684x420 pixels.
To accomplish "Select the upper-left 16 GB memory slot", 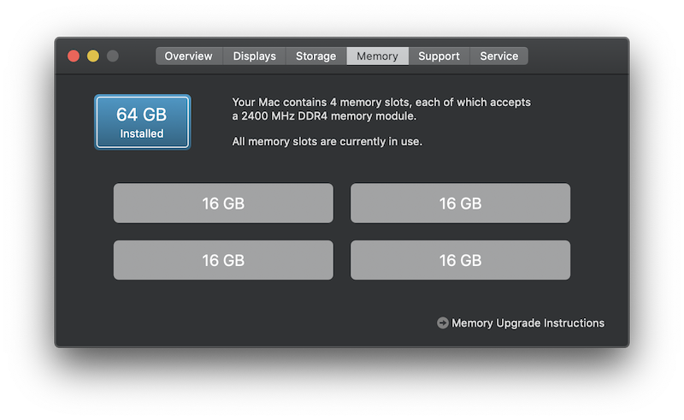I will [x=223, y=203].
